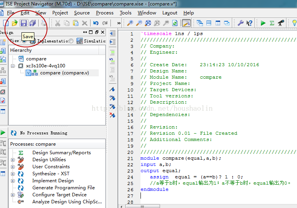Click the clear all bookmarks red X icon

point(112,115)
